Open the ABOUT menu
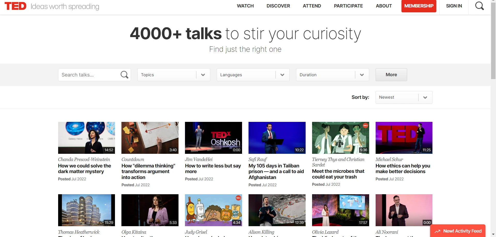 [384, 6]
